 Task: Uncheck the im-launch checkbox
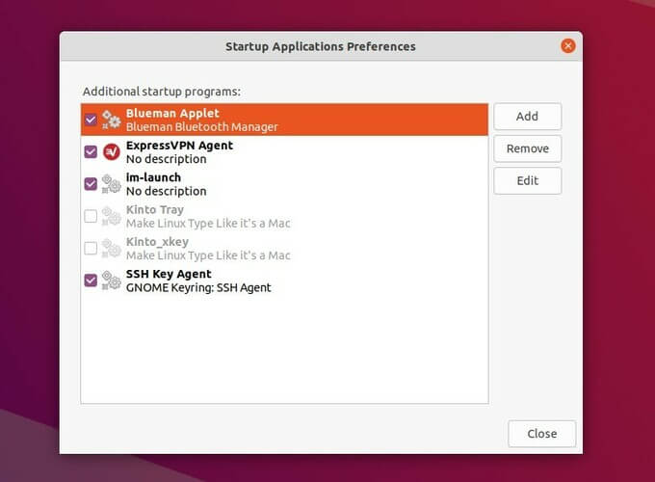tap(91, 184)
